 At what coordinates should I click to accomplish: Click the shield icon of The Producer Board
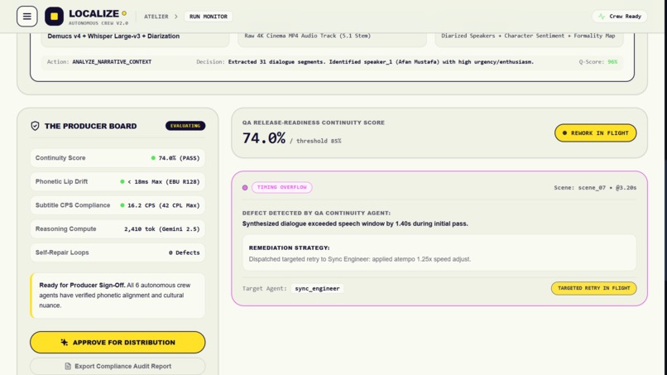point(35,126)
